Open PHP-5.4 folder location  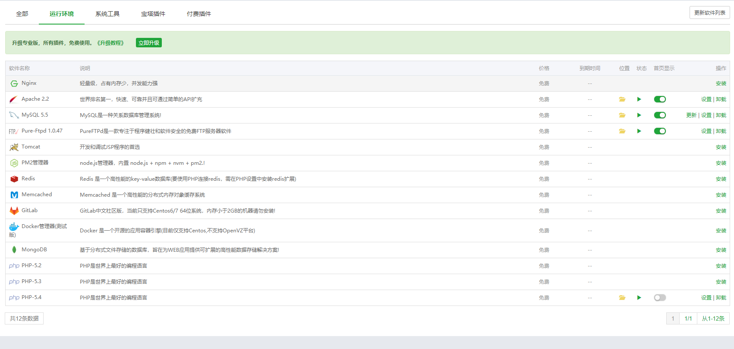point(622,298)
